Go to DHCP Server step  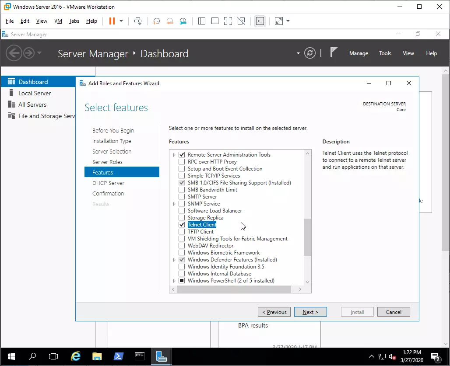click(x=108, y=183)
